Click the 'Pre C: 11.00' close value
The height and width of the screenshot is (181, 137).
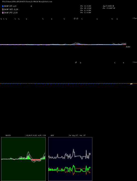click(85, 13)
